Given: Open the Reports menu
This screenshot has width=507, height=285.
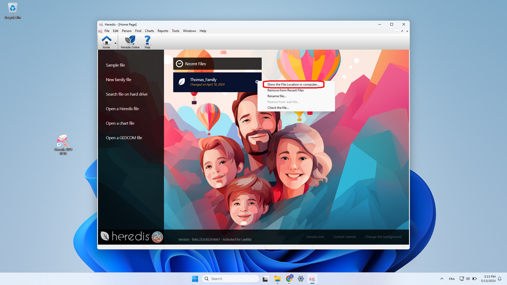Looking at the screenshot, I should [163, 31].
